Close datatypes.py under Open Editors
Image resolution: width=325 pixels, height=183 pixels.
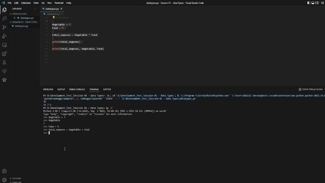click(x=15, y=18)
